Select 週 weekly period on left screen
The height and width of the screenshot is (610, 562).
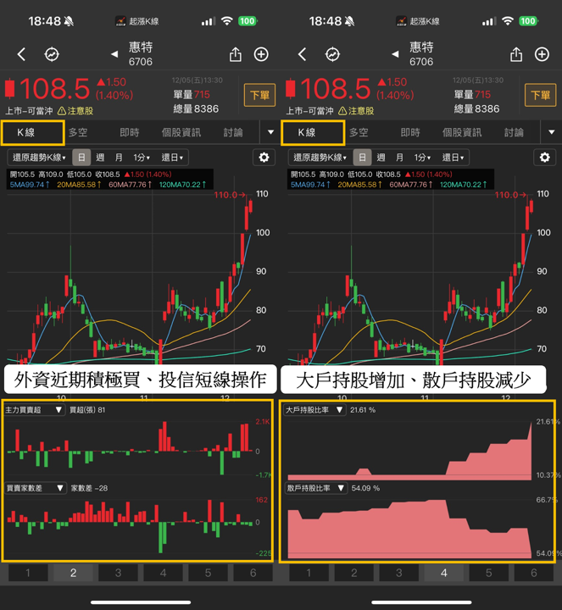tap(100, 158)
